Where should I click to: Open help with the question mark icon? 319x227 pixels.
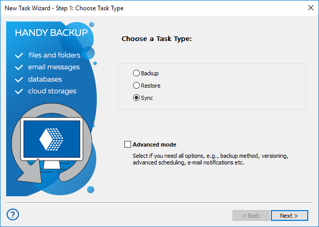tap(13, 214)
